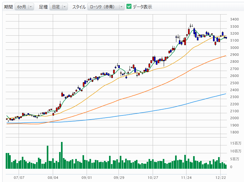Click the スタイル label text

click(78, 7)
